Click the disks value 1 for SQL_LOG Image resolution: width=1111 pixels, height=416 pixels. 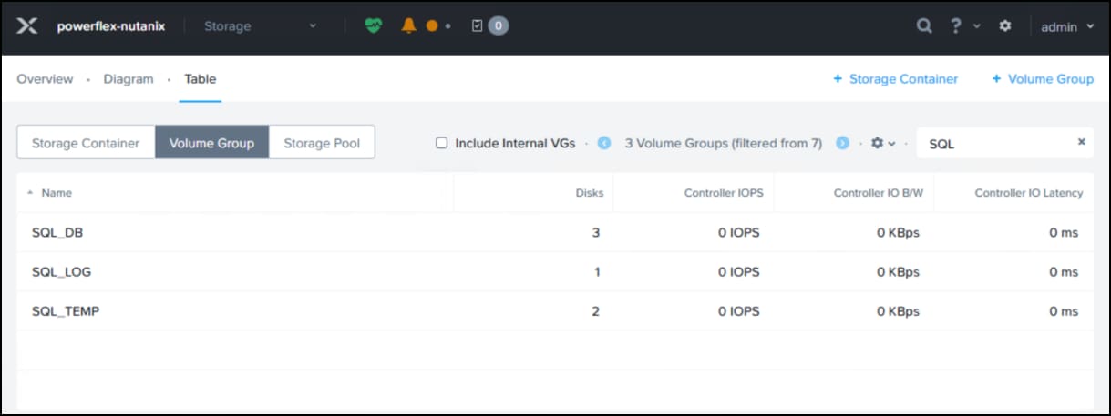click(597, 271)
